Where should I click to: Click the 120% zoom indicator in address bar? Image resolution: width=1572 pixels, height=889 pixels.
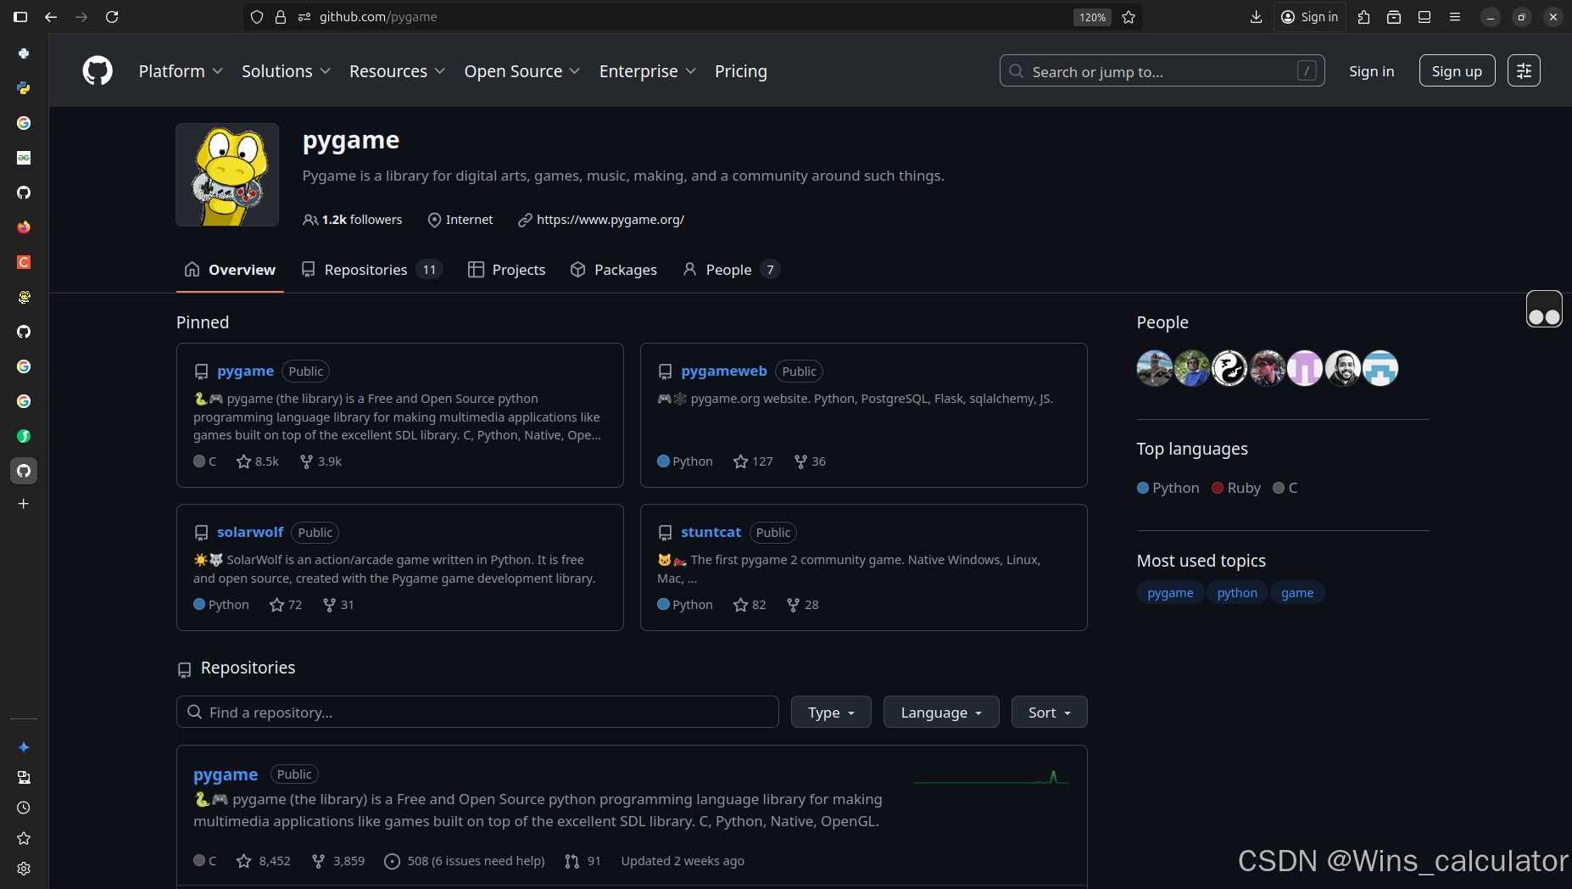pos(1091,16)
